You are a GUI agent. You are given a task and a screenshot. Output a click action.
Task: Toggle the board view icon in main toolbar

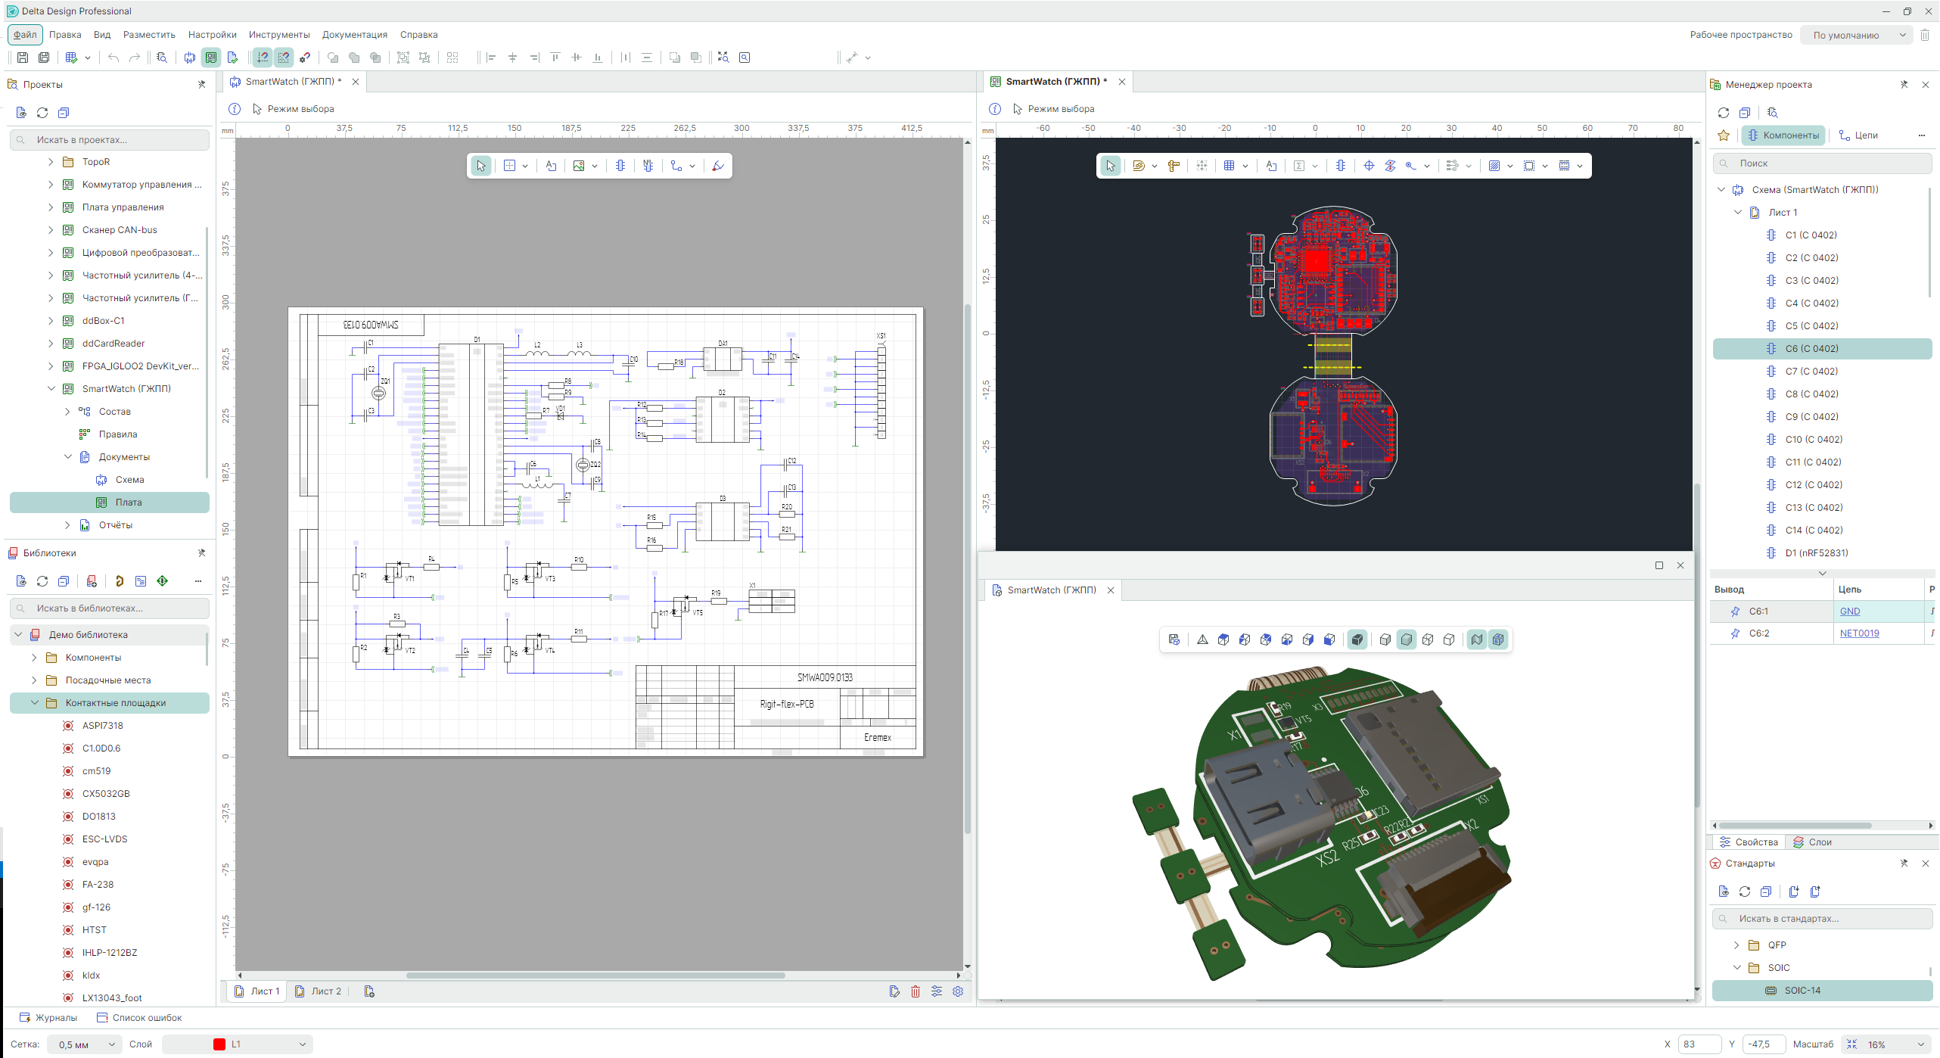tap(211, 58)
